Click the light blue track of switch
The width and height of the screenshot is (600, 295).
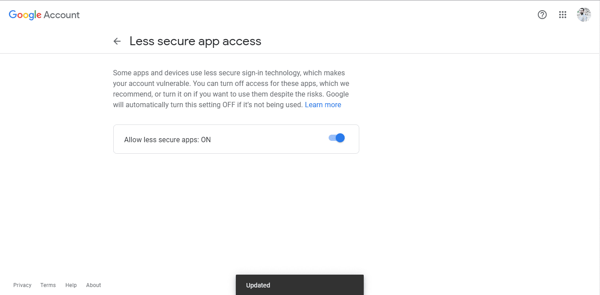331,138
